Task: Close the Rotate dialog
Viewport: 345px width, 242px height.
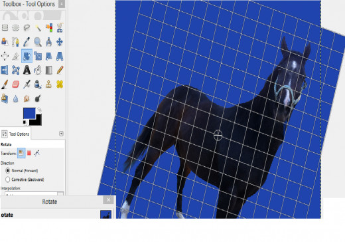Action: pyautogui.click(x=108, y=200)
